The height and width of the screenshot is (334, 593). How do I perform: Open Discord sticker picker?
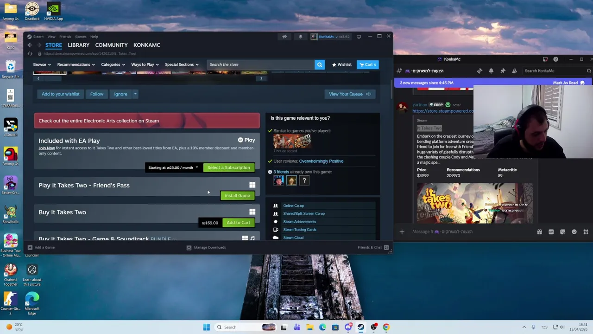pyautogui.click(x=562, y=231)
